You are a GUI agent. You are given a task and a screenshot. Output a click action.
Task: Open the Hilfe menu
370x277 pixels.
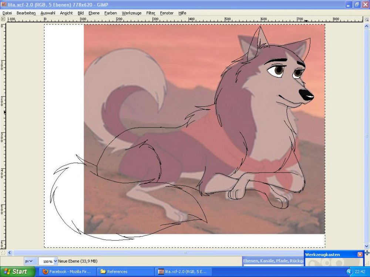[182, 13]
